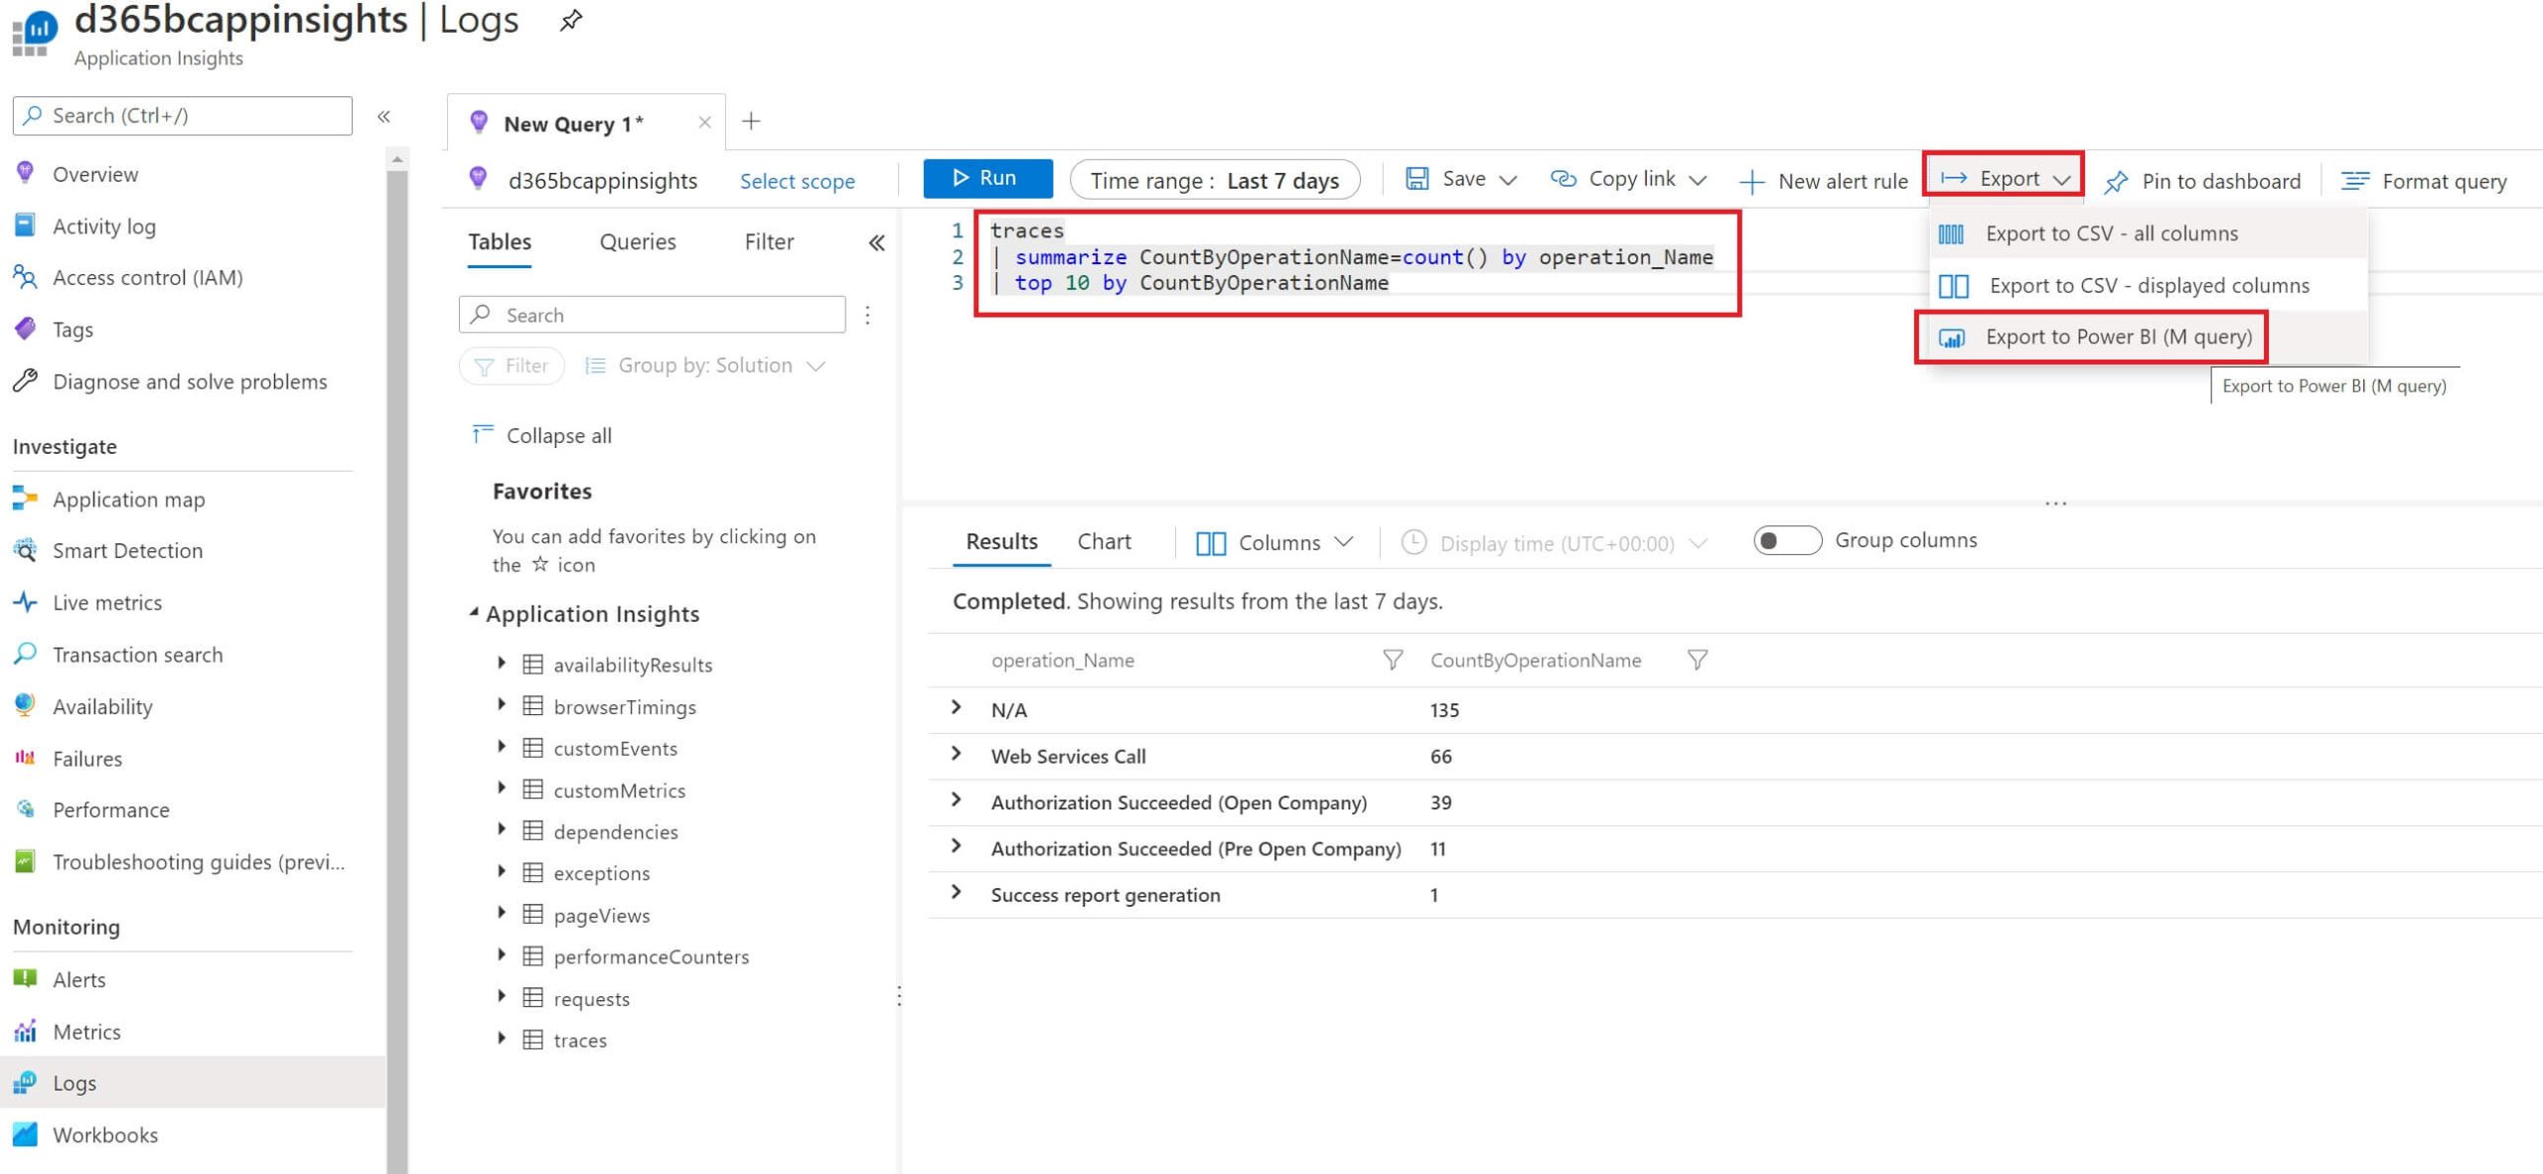Expand the N/A result row
Image resolution: width=2543 pixels, height=1174 pixels.
[957, 707]
